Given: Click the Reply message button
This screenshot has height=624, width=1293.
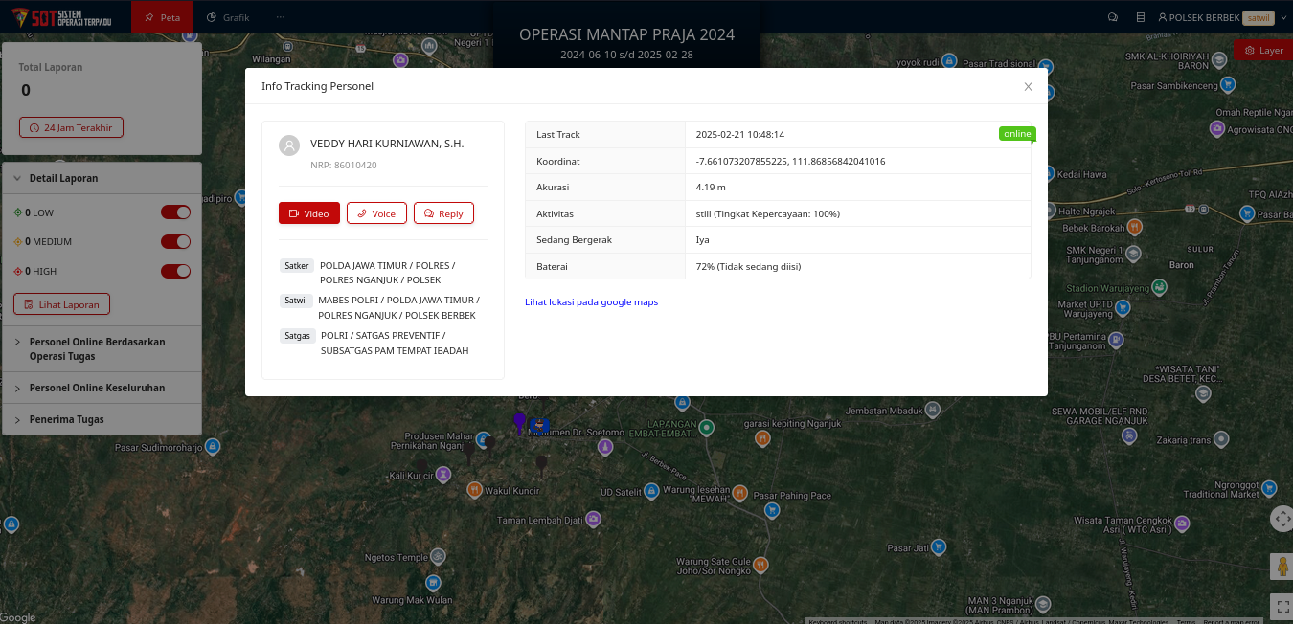Looking at the screenshot, I should (443, 213).
